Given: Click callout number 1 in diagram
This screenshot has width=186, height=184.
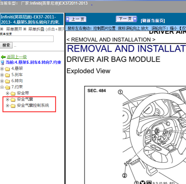Looking at the screenshot, I should (120, 92).
